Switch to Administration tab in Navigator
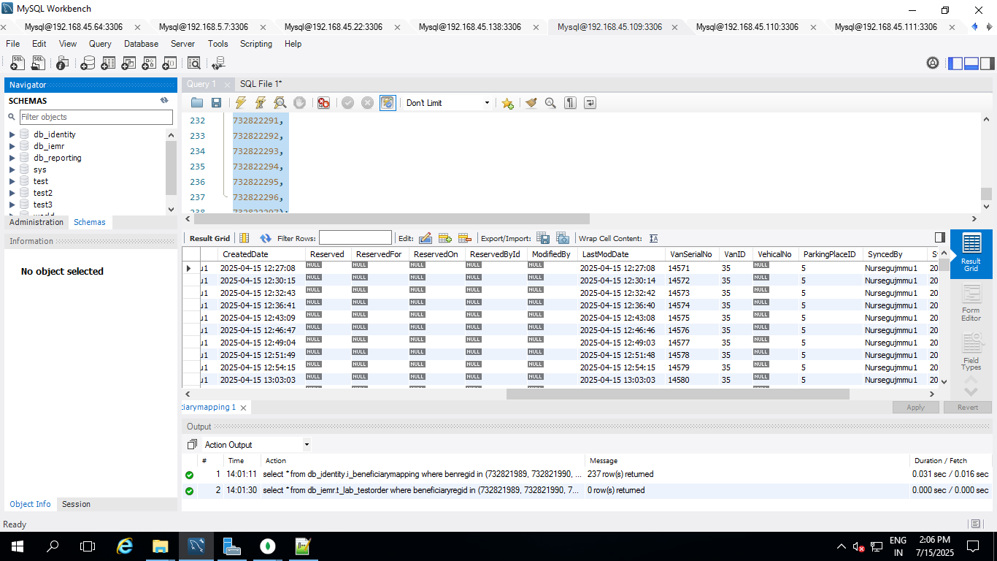This screenshot has height=561, width=997. [36, 222]
